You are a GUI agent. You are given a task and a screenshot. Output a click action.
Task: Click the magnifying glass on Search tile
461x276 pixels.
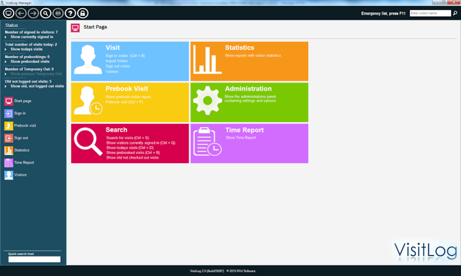pos(88,141)
